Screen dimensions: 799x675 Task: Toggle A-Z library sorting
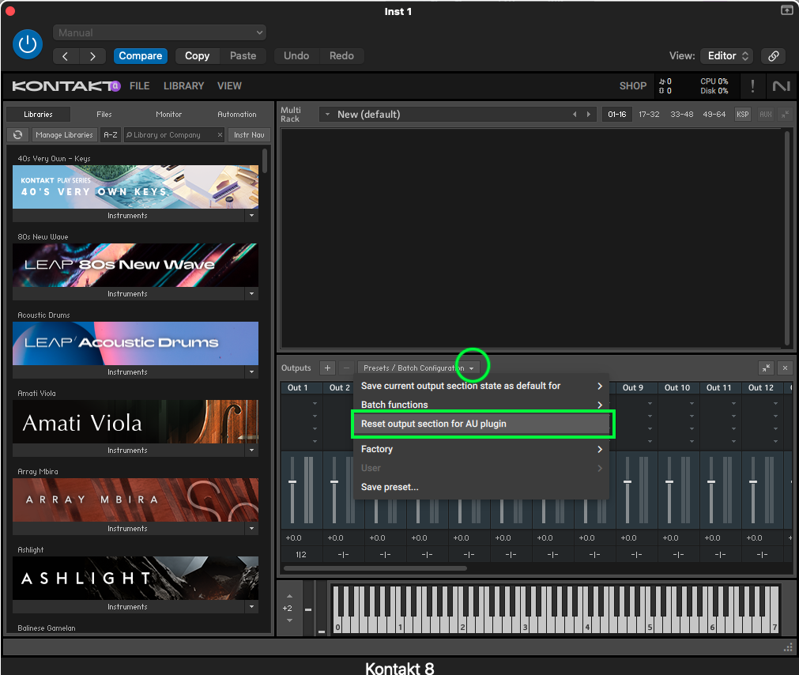pos(111,135)
